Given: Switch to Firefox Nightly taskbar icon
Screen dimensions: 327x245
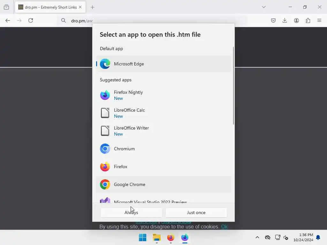Looking at the screenshot, I should coord(185,237).
